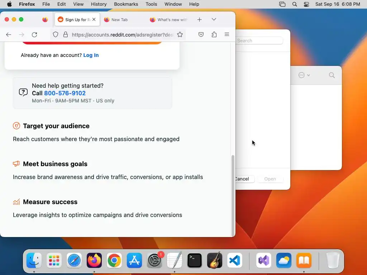Launch Terminal from the Dock
The width and height of the screenshot is (367, 275).
[x=195, y=260]
